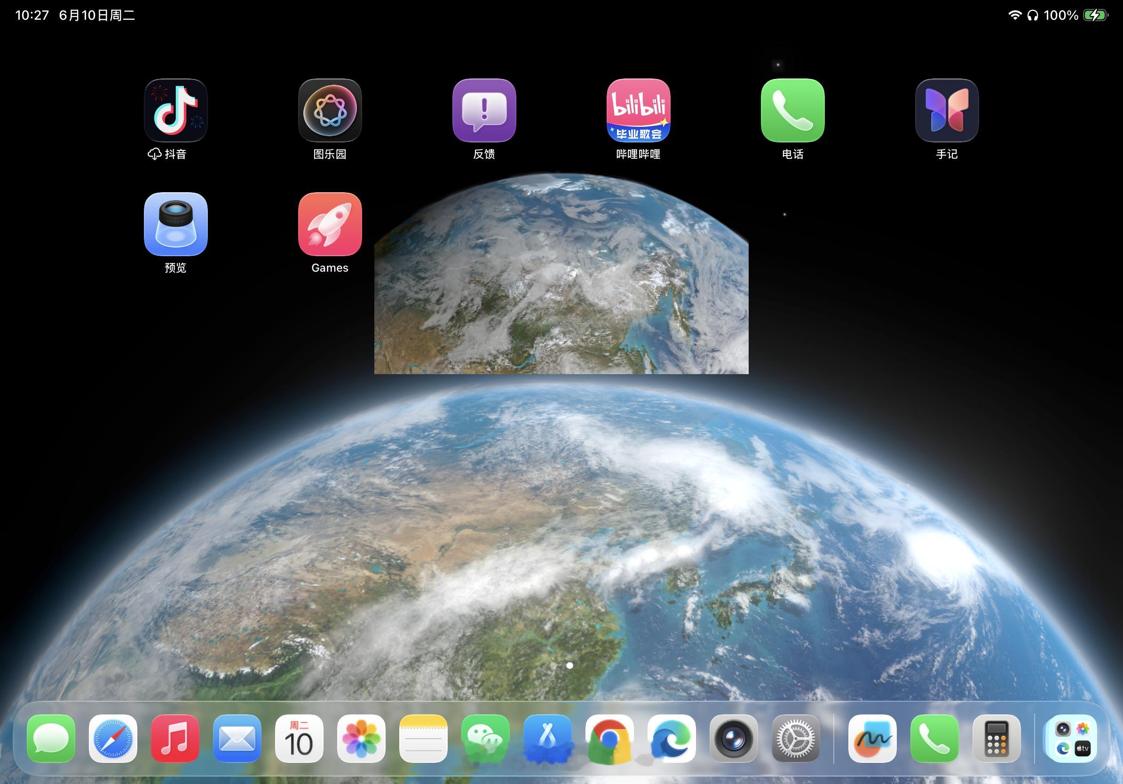Tap the headphones status icon

coord(1033,15)
